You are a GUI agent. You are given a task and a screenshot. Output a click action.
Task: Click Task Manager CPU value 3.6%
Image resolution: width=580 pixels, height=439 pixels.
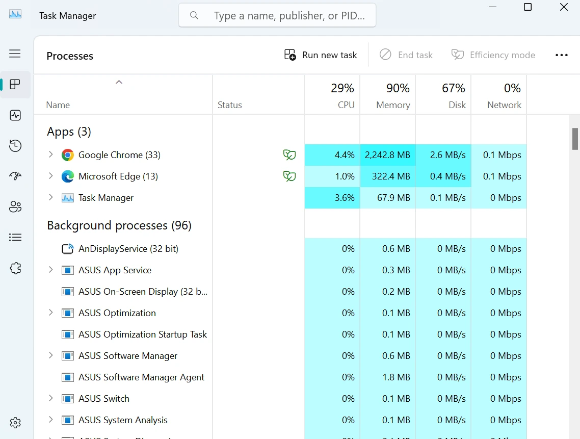click(x=345, y=198)
